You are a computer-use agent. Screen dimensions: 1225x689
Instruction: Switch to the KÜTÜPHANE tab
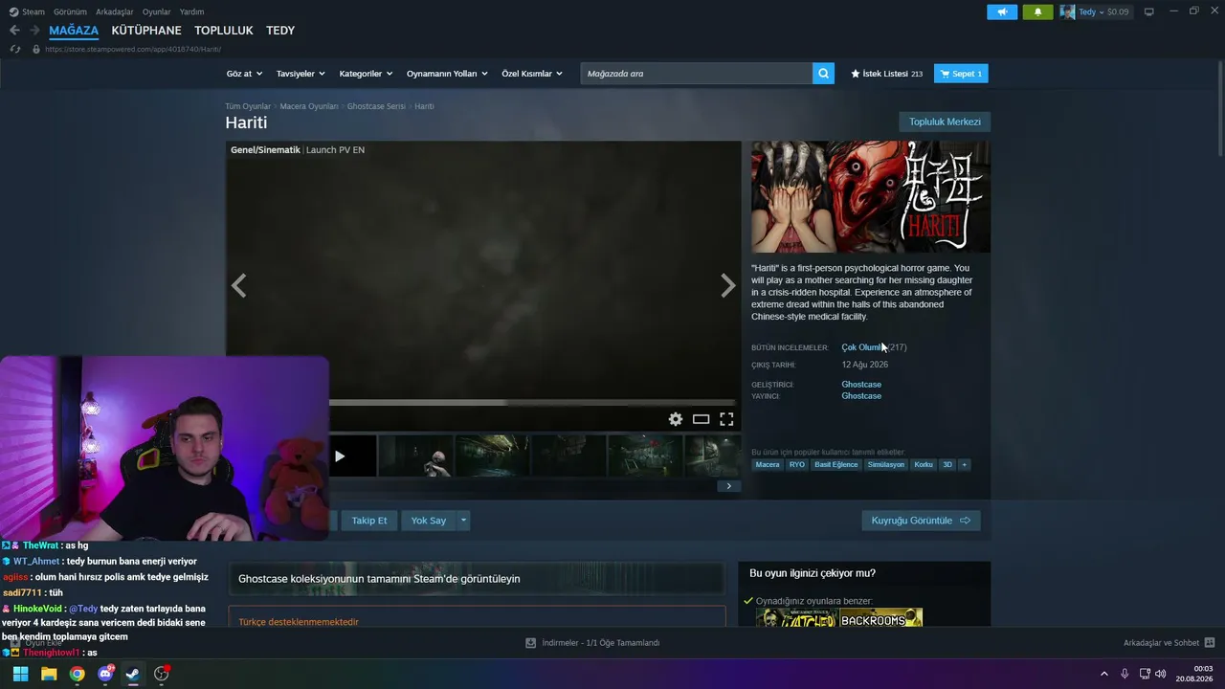(x=146, y=31)
